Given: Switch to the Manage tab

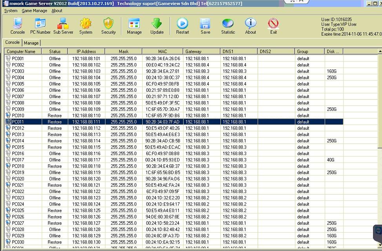Looking at the screenshot, I should click(31, 42).
